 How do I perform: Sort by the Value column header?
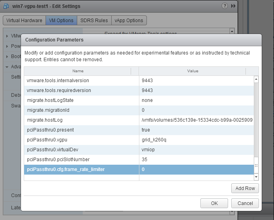(x=192, y=71)
